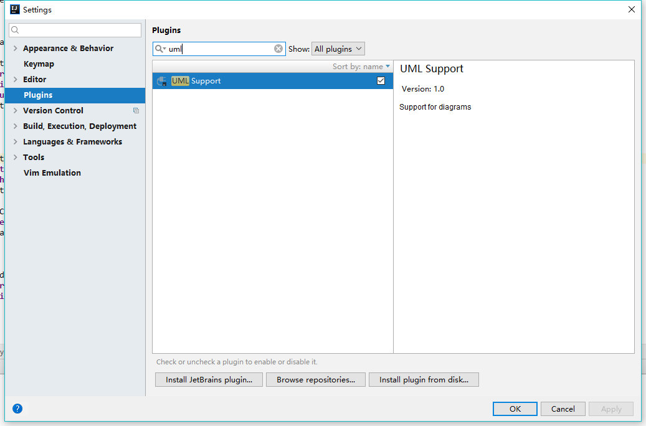Open the Show All plugins dropdown
This screenshot has height=426, width=646.
pos(338,49)
